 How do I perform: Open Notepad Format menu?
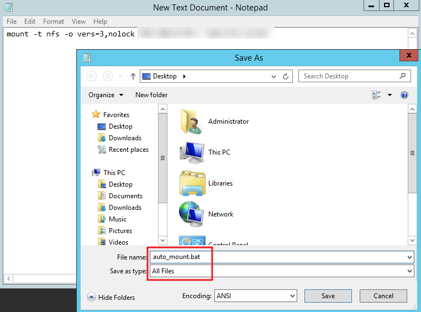tap(54, 22)
